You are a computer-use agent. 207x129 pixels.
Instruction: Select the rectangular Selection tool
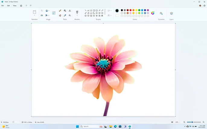click(x=34, y=12)
